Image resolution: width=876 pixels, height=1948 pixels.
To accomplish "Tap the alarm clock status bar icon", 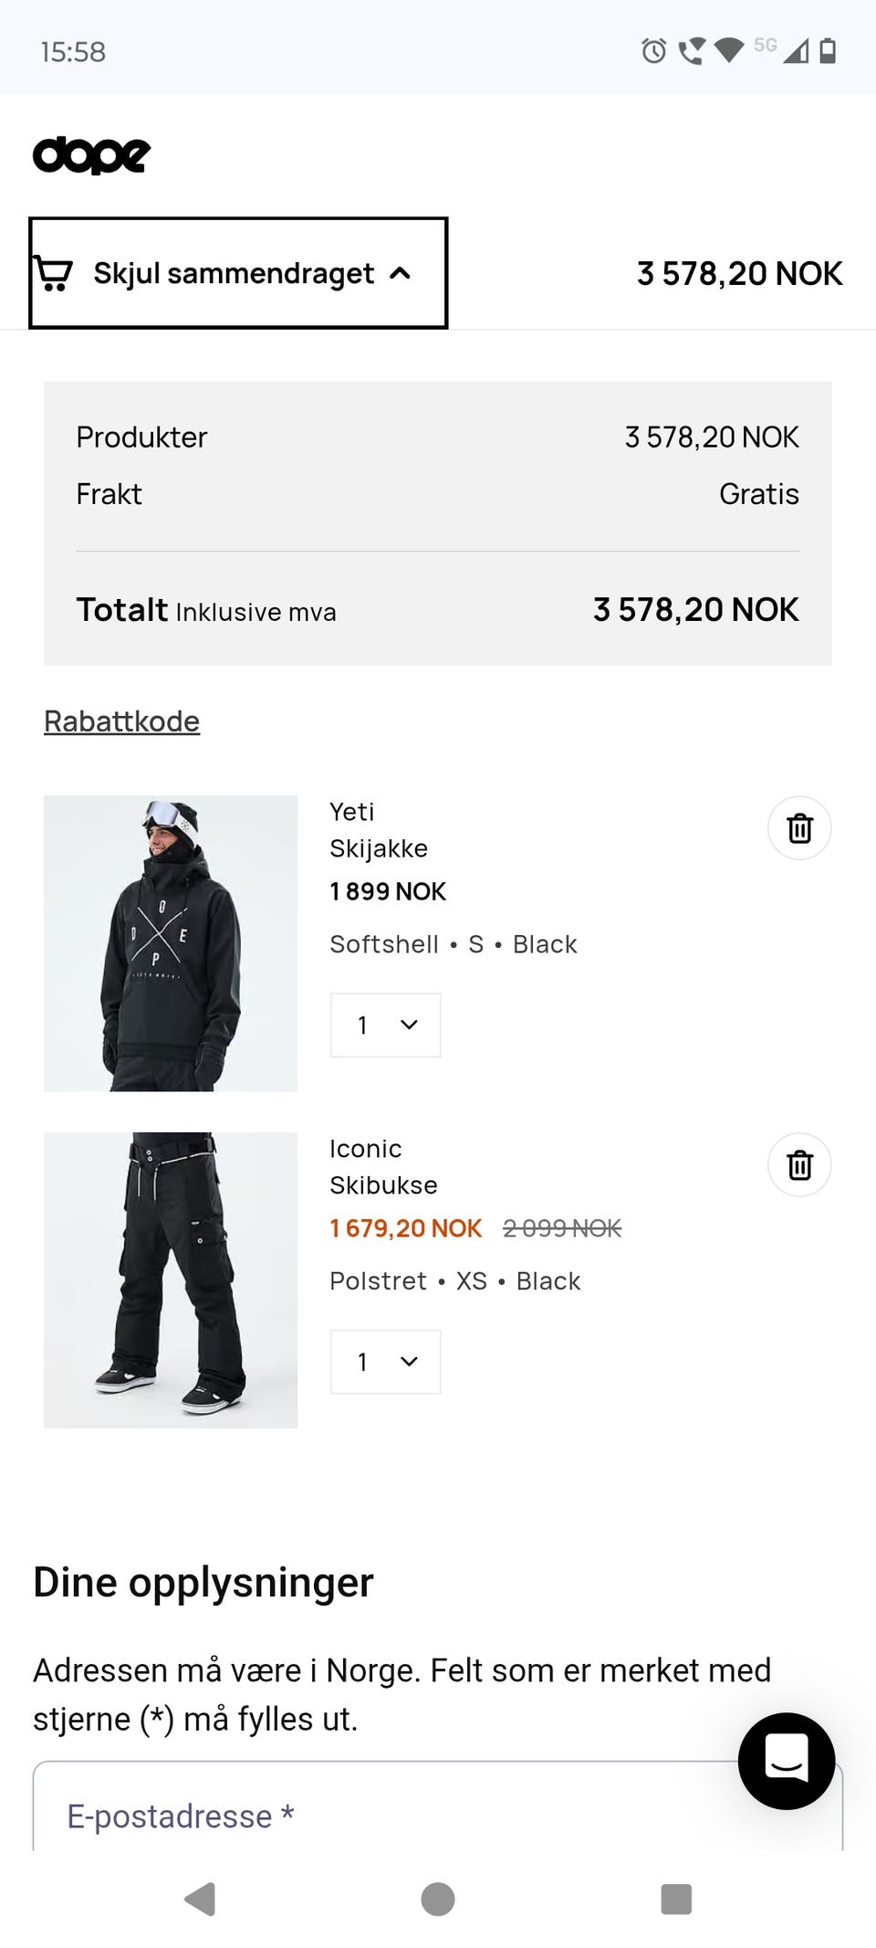I will tap(653, 52).
